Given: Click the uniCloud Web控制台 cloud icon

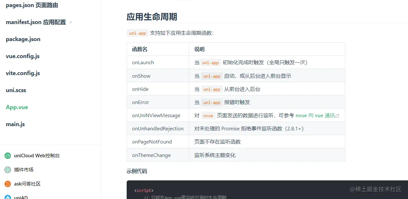Looking at the screenshot, I should click(8, 156).
